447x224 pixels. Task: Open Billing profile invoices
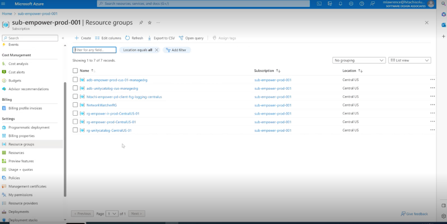click(25, 108)
